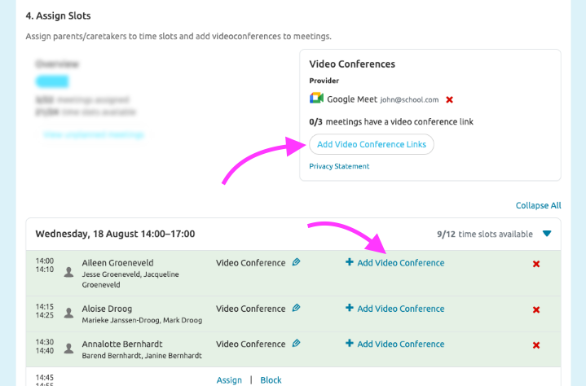Edit Annalotte Bernhardt's Video Conference pencil icon

coord(297,343)
